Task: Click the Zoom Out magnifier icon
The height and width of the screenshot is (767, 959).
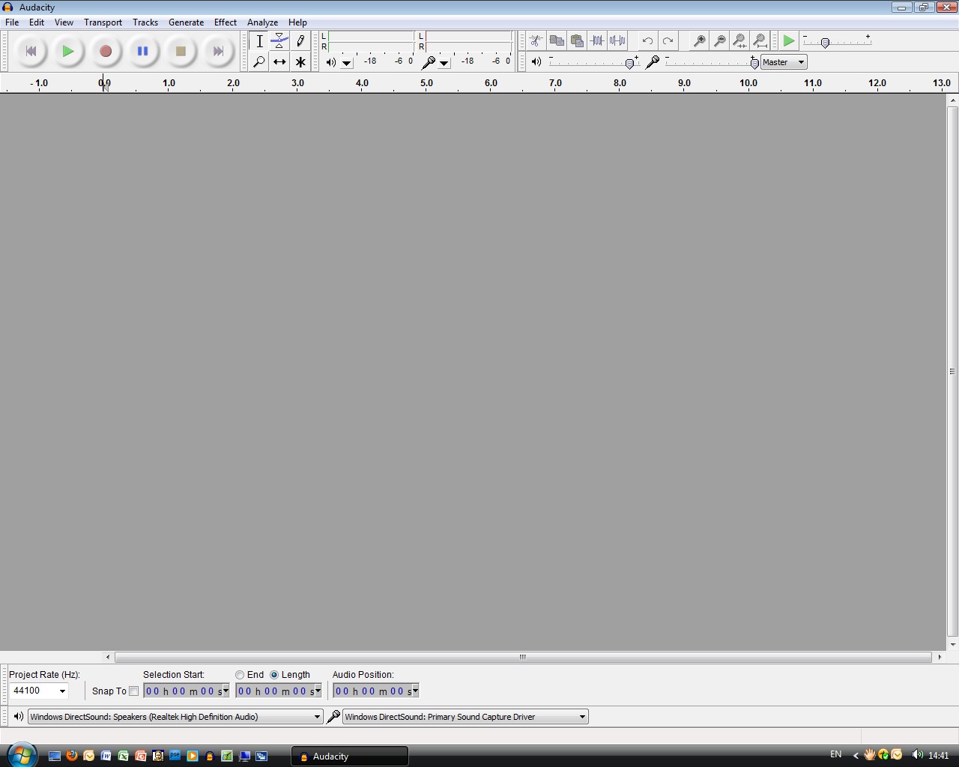Action: pos(719,41)
